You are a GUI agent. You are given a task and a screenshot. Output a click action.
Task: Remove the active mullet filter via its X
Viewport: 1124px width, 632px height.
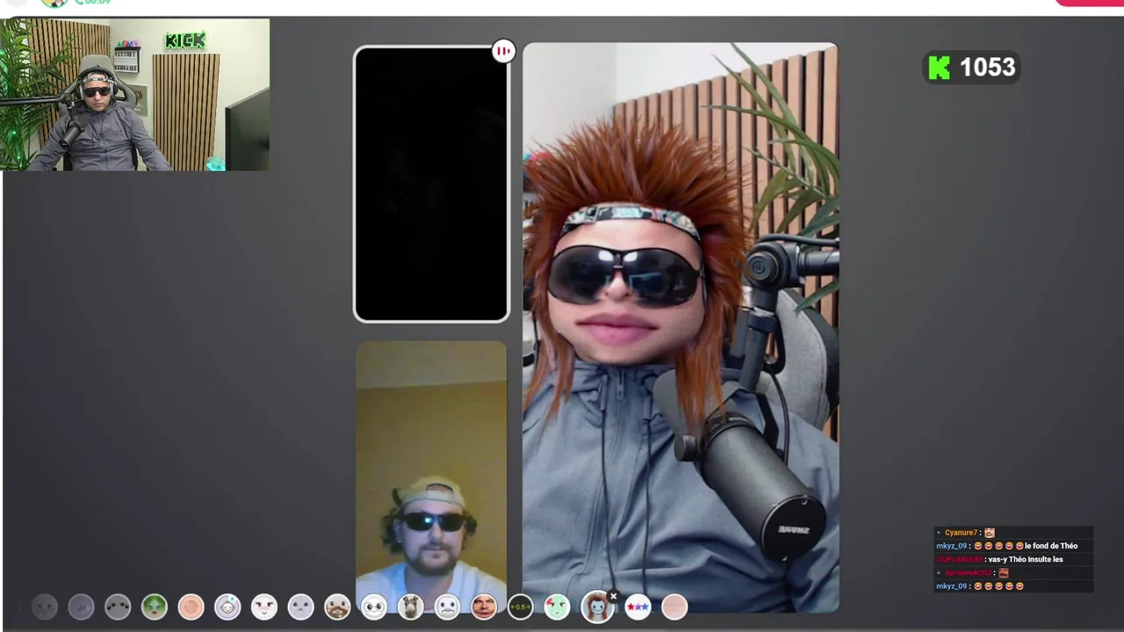point(613,596)
